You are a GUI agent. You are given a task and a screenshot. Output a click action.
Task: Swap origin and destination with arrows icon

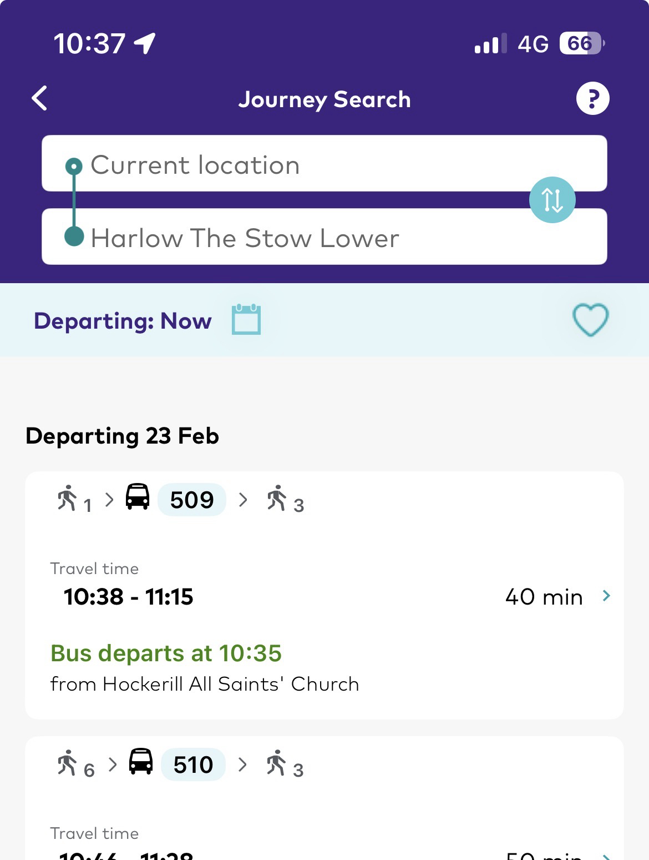tap(552, 200)
